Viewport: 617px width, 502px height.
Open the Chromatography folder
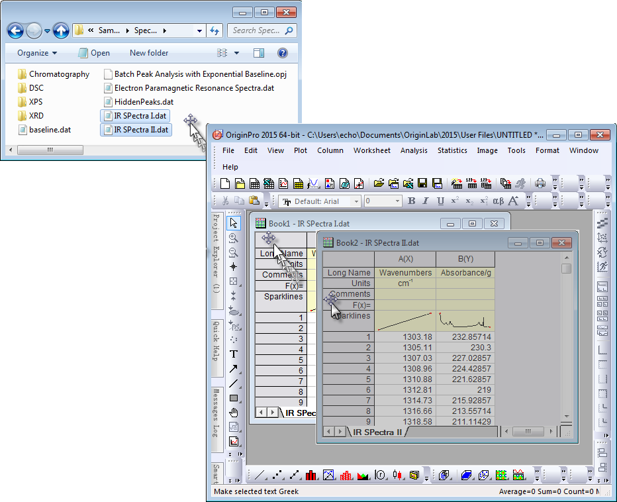pos(54,74)
